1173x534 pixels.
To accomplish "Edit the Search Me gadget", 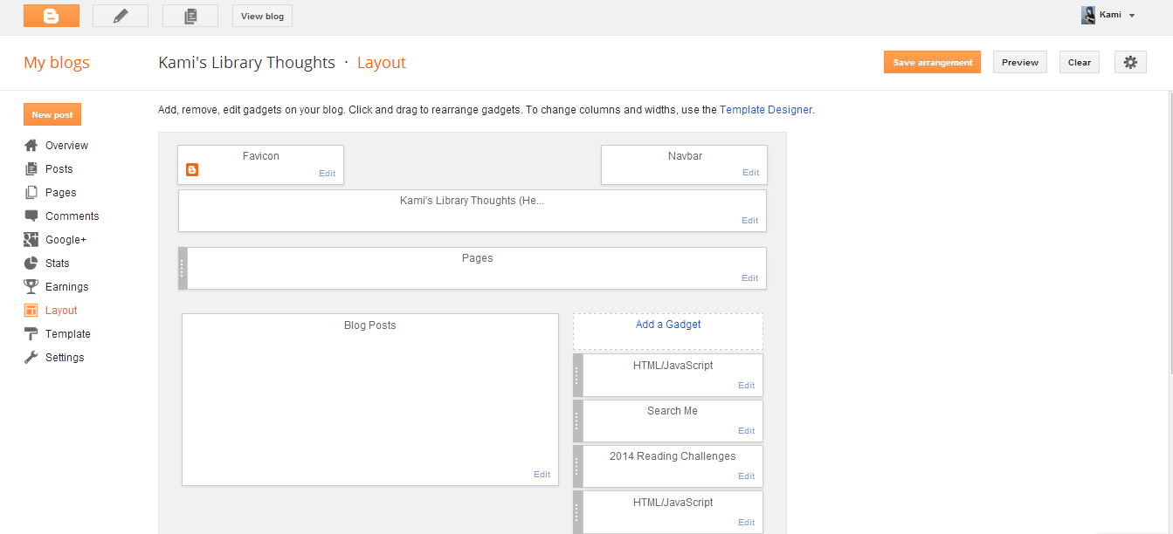I will point(746,431).
